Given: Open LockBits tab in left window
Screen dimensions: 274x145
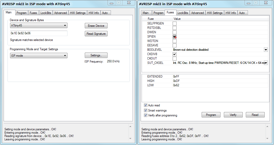Looking at the screenshot, I should [x=46, y=13].
